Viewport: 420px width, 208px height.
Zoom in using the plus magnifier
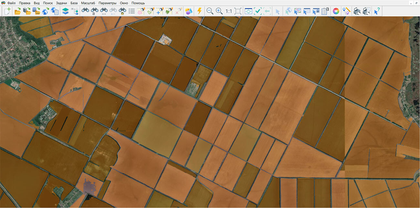pos(219,11)
